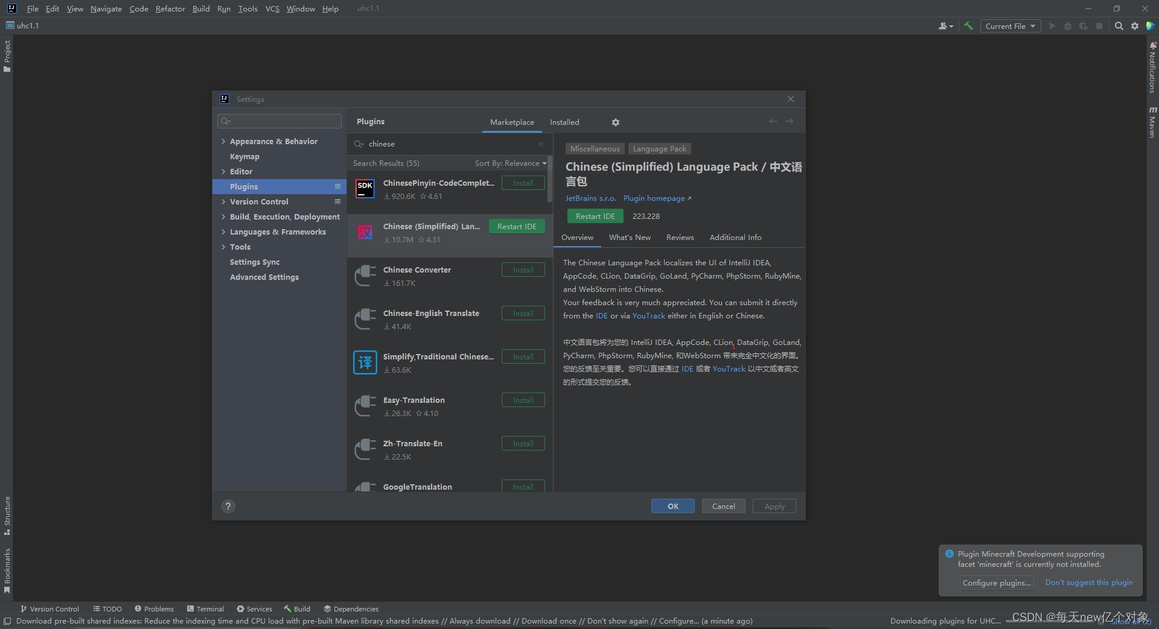Select Simplify Traditional Chinese plugin icon
The height and width of the screenshot is (629, 1159).
click(365, 362)
